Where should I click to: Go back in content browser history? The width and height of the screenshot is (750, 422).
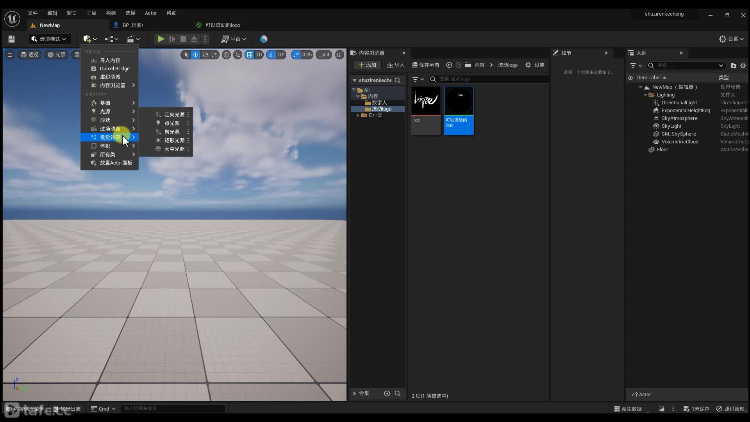449,65
